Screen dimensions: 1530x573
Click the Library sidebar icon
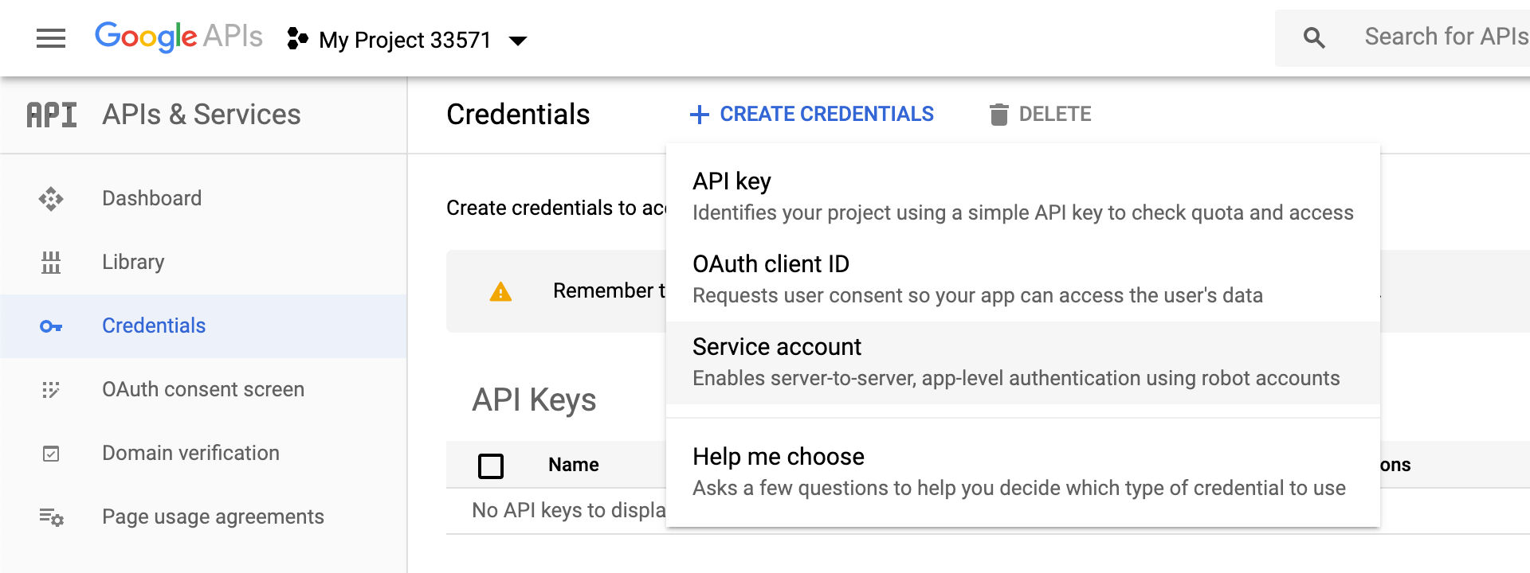point(51,262)
